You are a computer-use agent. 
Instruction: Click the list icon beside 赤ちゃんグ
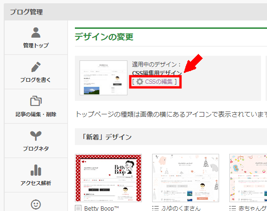233,208
